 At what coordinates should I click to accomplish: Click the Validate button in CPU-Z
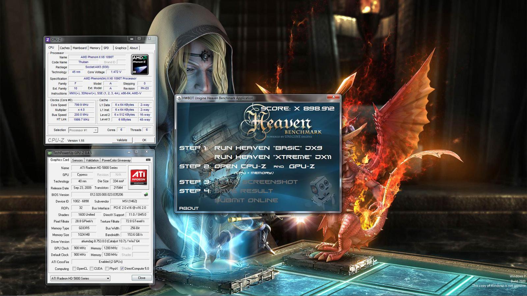[x=122, y=140]
